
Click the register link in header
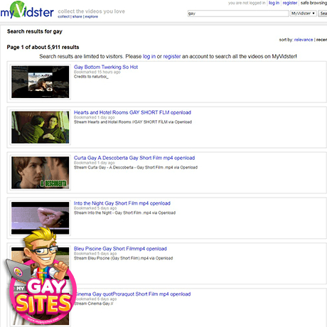[x=290, y=3]
